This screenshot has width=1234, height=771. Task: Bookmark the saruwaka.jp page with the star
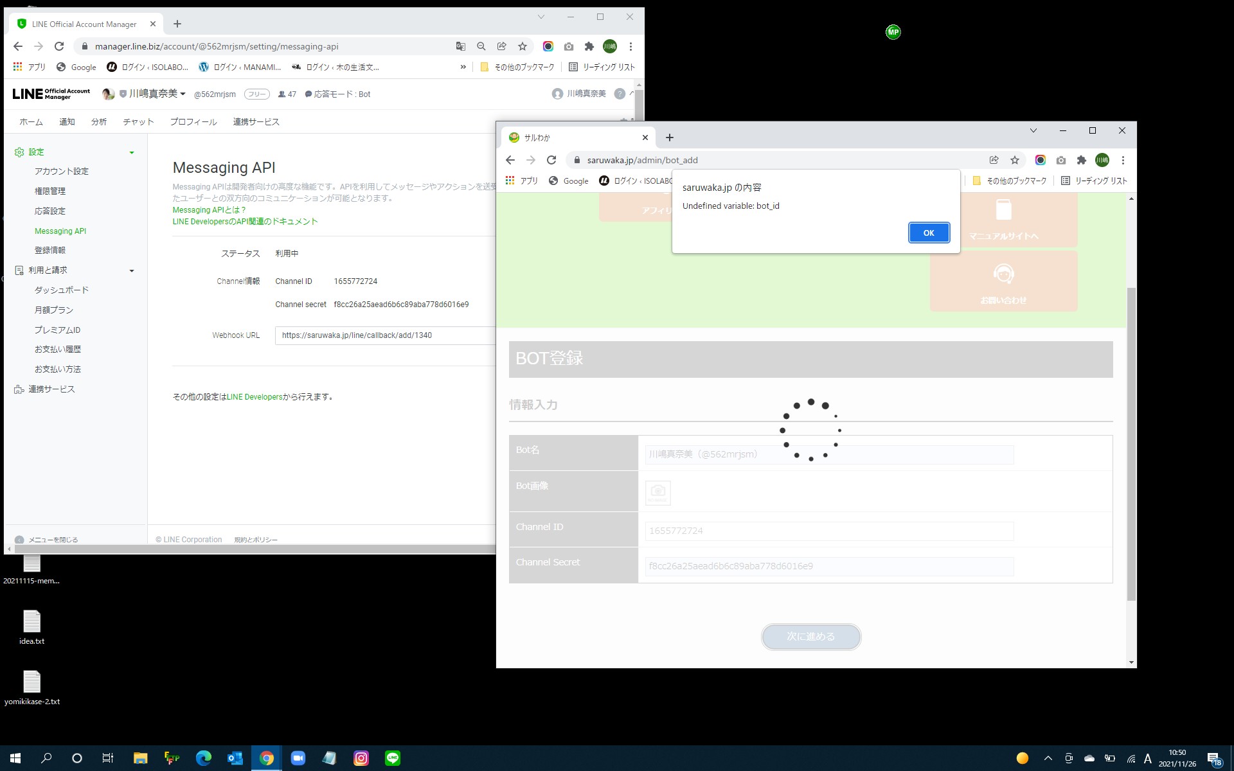click(1015, 160)
